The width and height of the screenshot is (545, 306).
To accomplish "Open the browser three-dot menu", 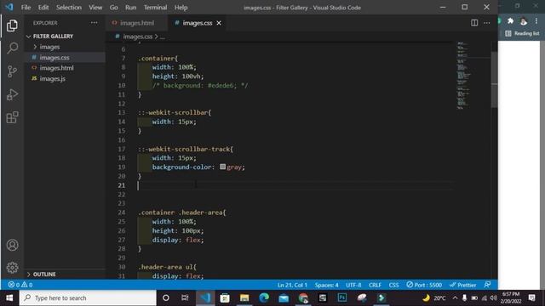I will (536, 21).
